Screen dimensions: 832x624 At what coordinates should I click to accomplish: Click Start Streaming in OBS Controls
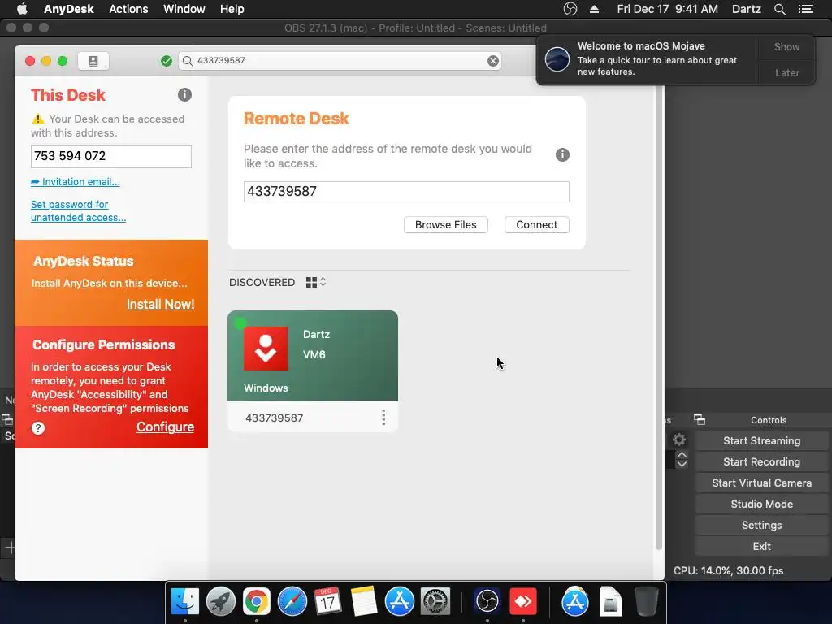click(761, 441)
